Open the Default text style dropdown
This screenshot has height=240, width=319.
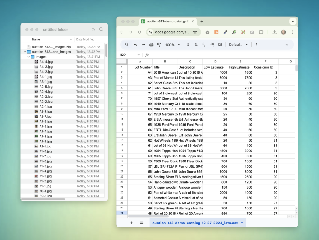237,45
